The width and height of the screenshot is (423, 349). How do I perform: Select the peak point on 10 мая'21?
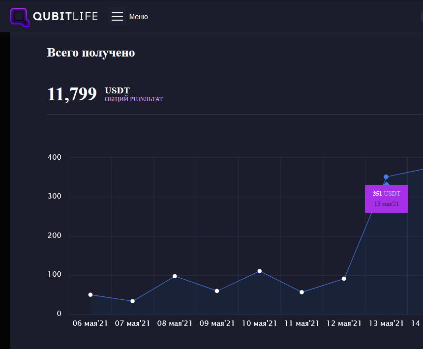pos(259,271)
